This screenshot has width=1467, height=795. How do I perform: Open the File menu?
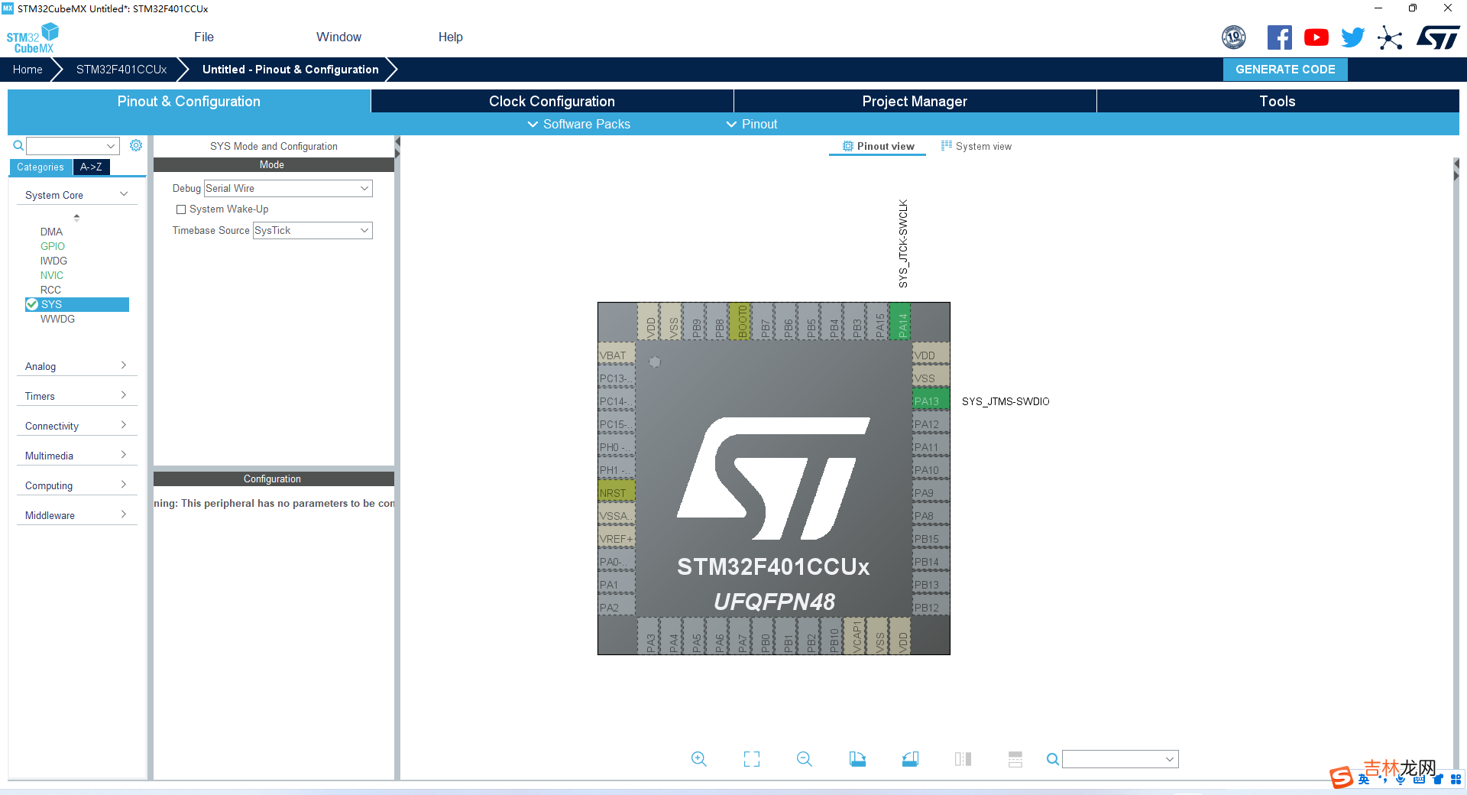(204, 37)
